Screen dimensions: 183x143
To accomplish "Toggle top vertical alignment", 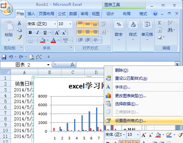I will tap(80, 24).
